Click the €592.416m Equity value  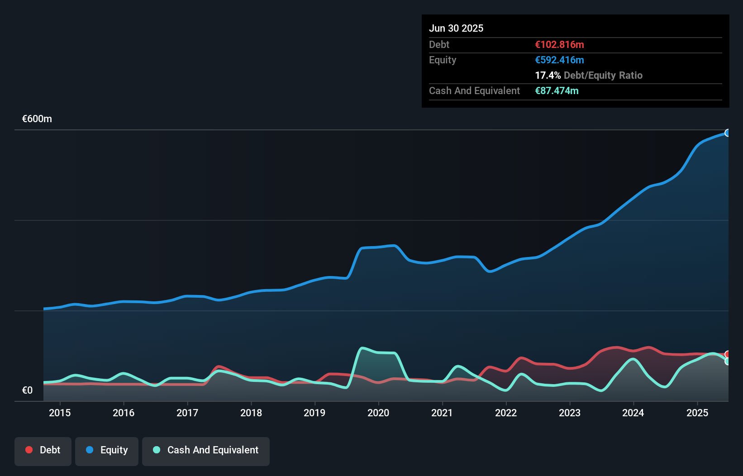(559, 60)
